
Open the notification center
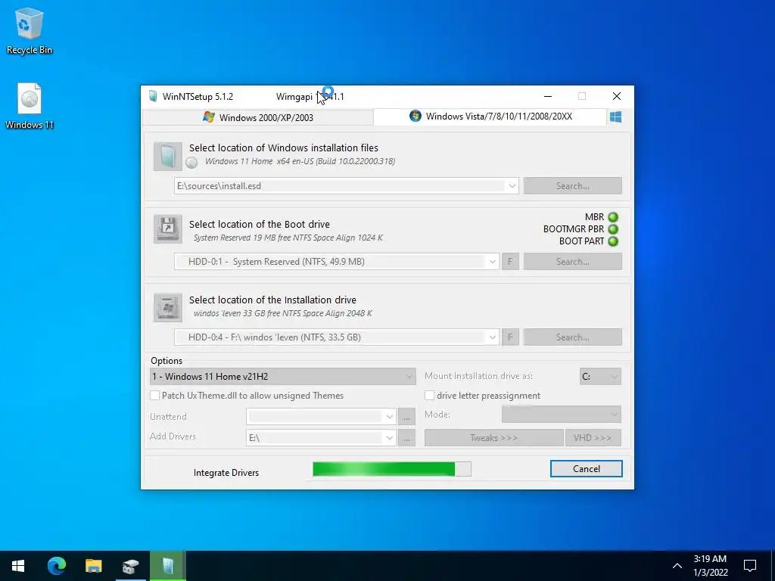coord(750,566)
